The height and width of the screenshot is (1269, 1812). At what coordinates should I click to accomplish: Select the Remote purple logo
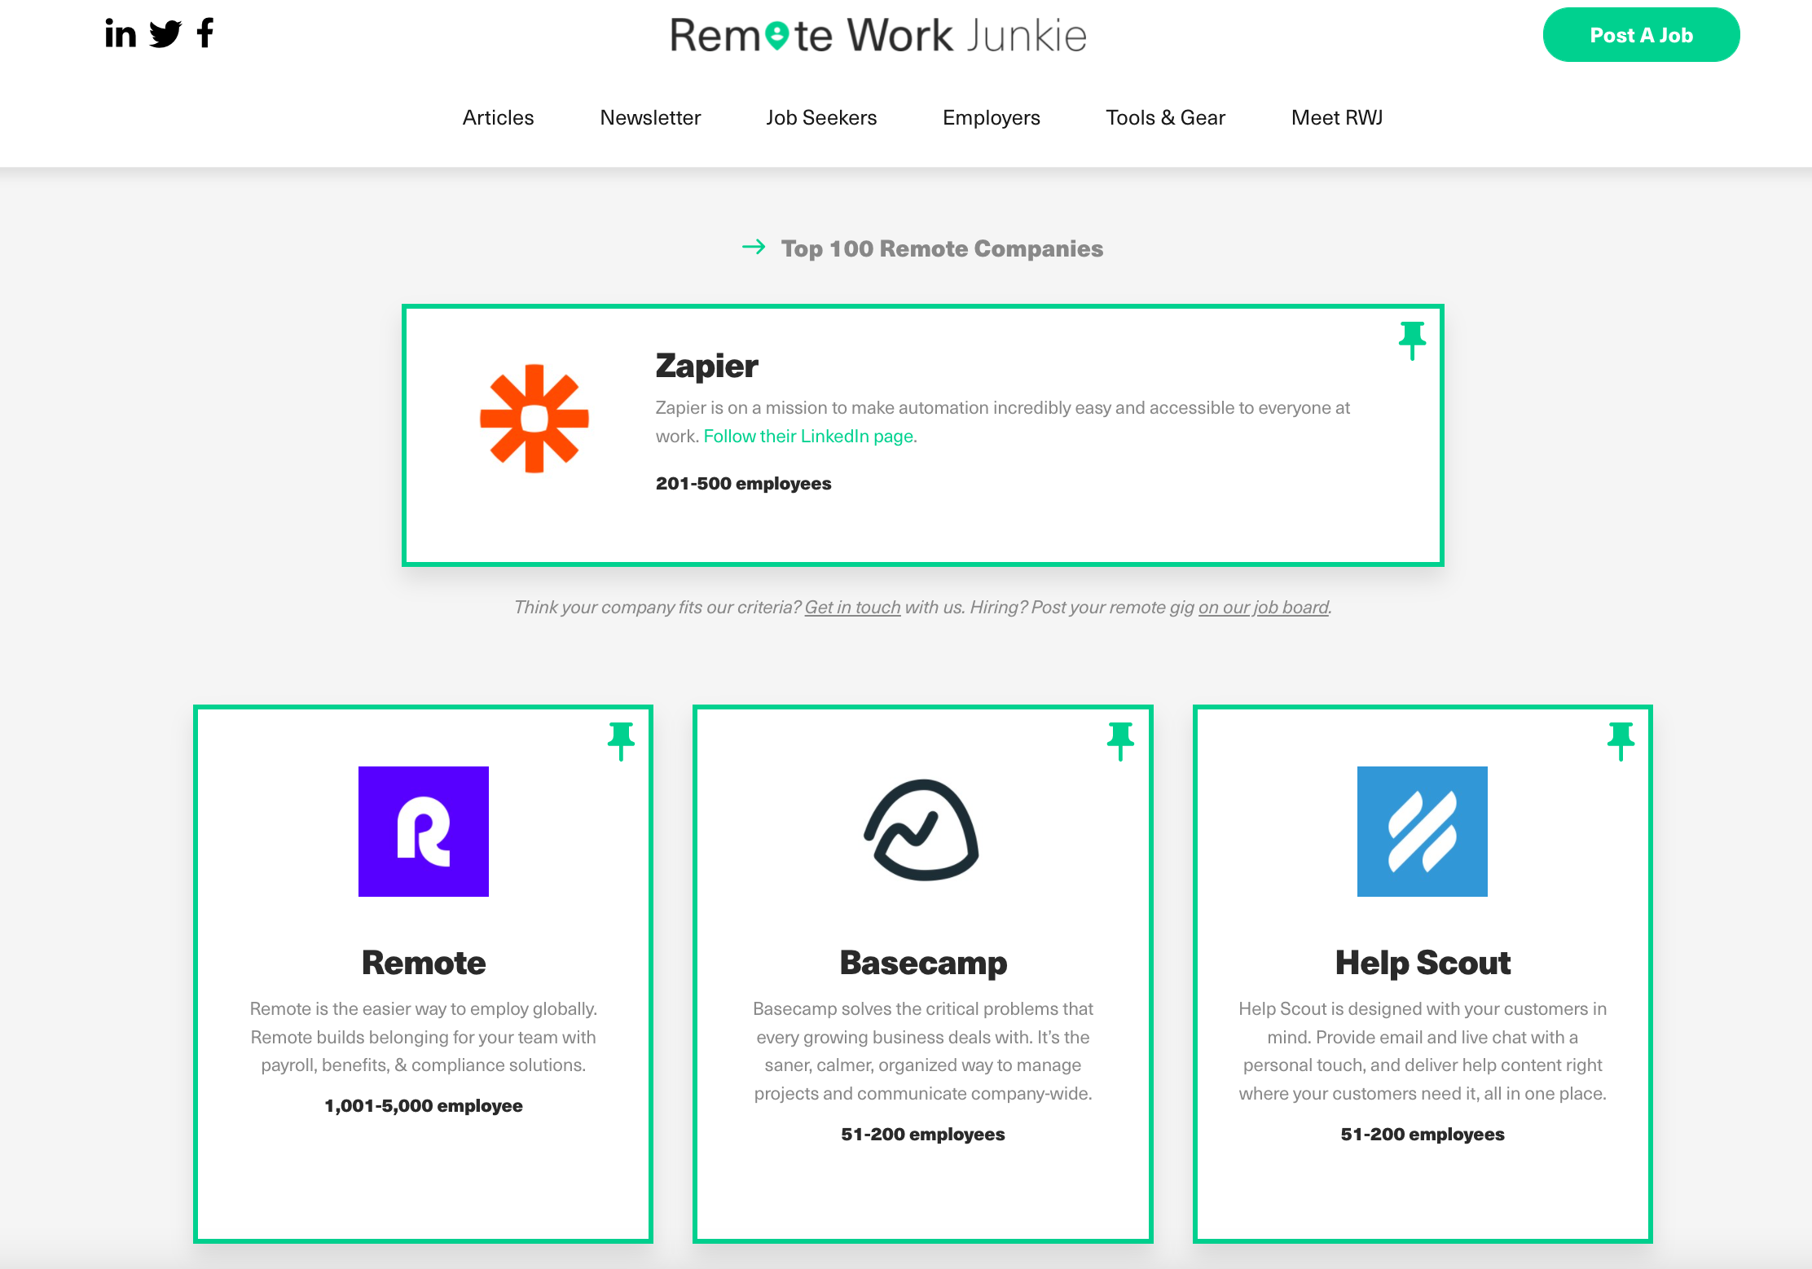coord(423,831)
